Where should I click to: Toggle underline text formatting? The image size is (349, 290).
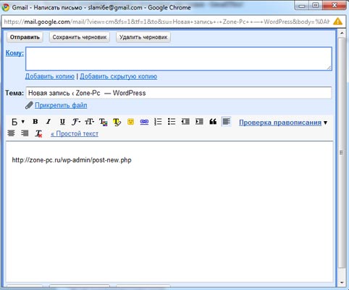coord(62,122)
